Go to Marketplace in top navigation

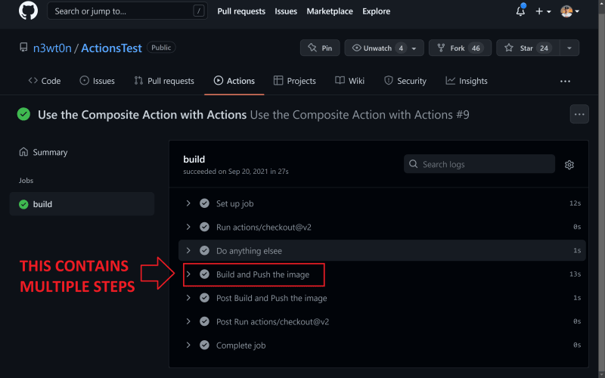330,11
